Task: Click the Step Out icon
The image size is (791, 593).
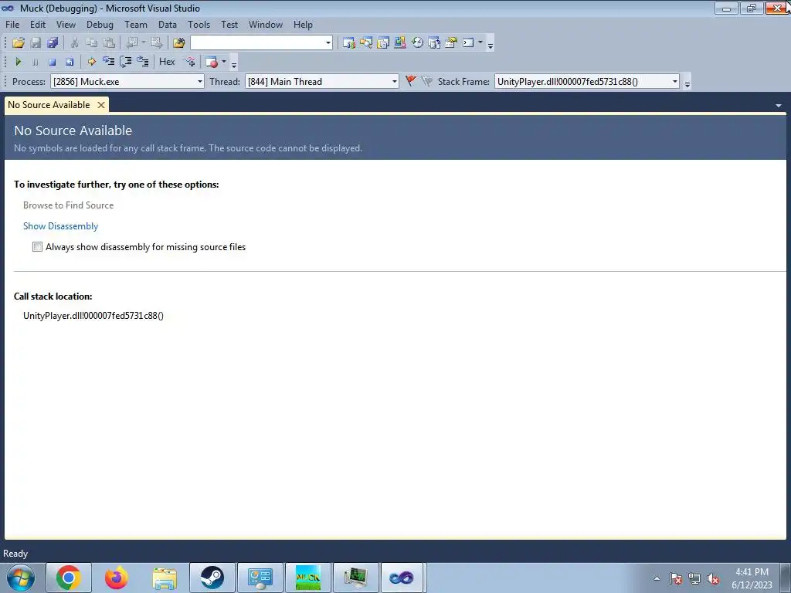Action: [x=143, y=62]
